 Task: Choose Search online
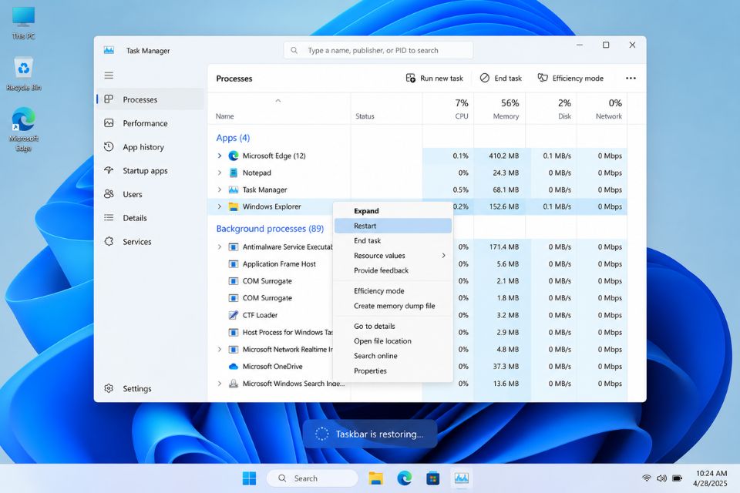[x=393, y=356]
